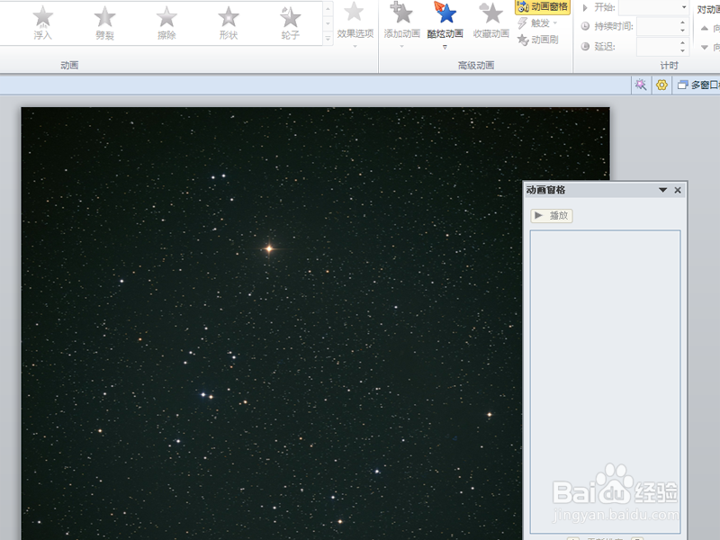This screenshot has width=720, height=540.
Task: Select the 形状 animation effect
Action: coord(229,23)
